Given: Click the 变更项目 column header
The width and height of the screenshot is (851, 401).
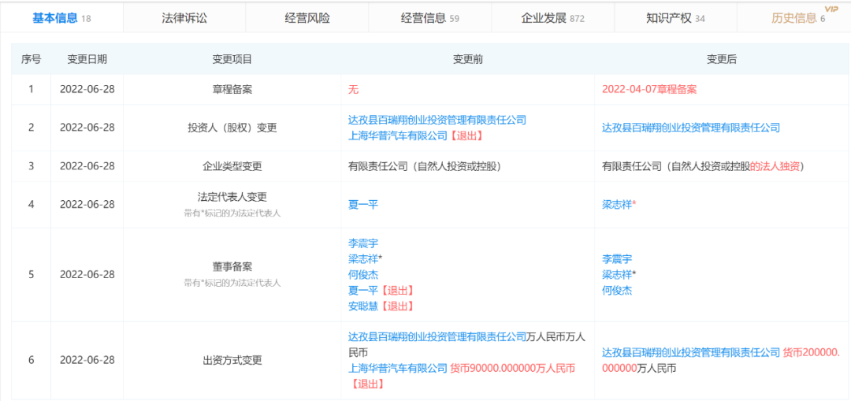Looking at the screenshot, I should coord(232,60).
